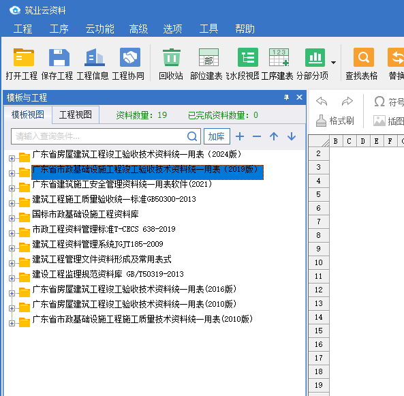The height and width of the screenshot is (396, 404).
Task: Expand 广东省房屋建筑工程 (2016版) node
Action: click(12, 293)
